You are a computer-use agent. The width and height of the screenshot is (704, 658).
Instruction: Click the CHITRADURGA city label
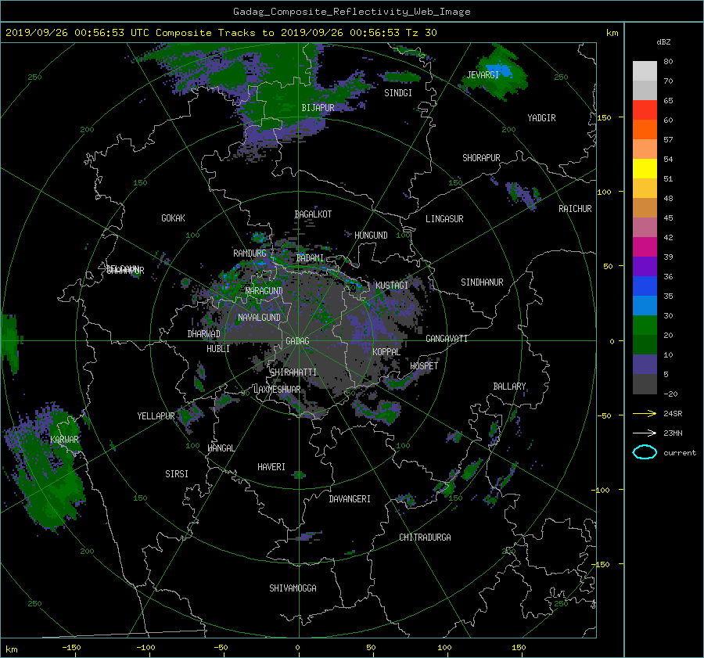pyautogui.click(x=425, y=538)
